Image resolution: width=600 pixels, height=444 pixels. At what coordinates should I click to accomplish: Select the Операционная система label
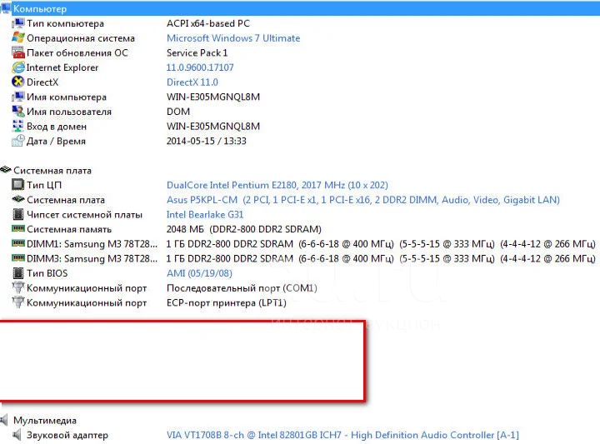click(81, 38)
